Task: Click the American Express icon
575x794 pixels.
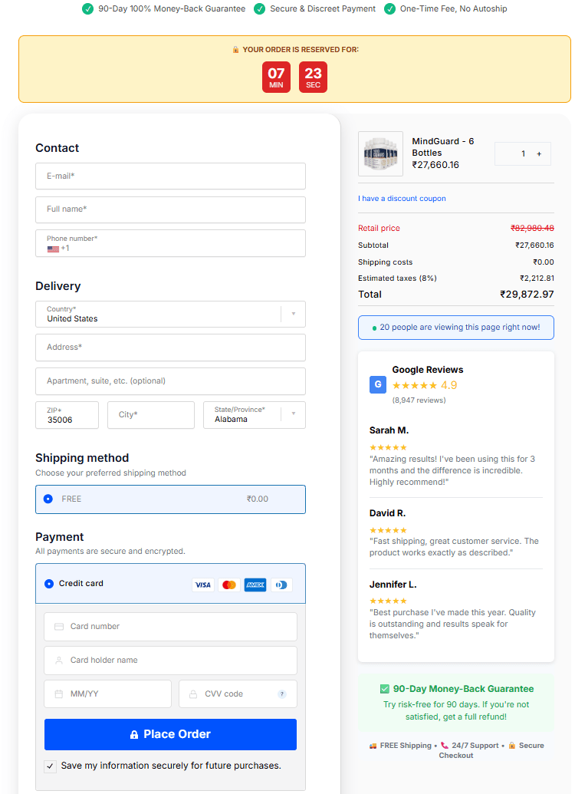Action: (x=255, y=585)
